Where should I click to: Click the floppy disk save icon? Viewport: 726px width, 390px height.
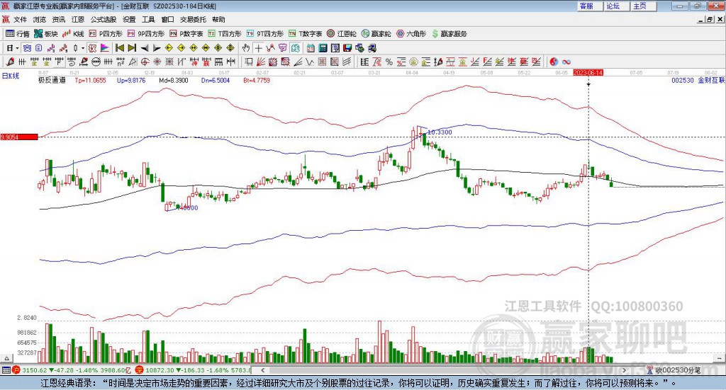click(347, 48)
